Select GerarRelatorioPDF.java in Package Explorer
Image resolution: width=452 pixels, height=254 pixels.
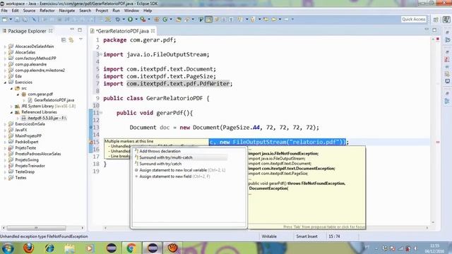point(54,100)
